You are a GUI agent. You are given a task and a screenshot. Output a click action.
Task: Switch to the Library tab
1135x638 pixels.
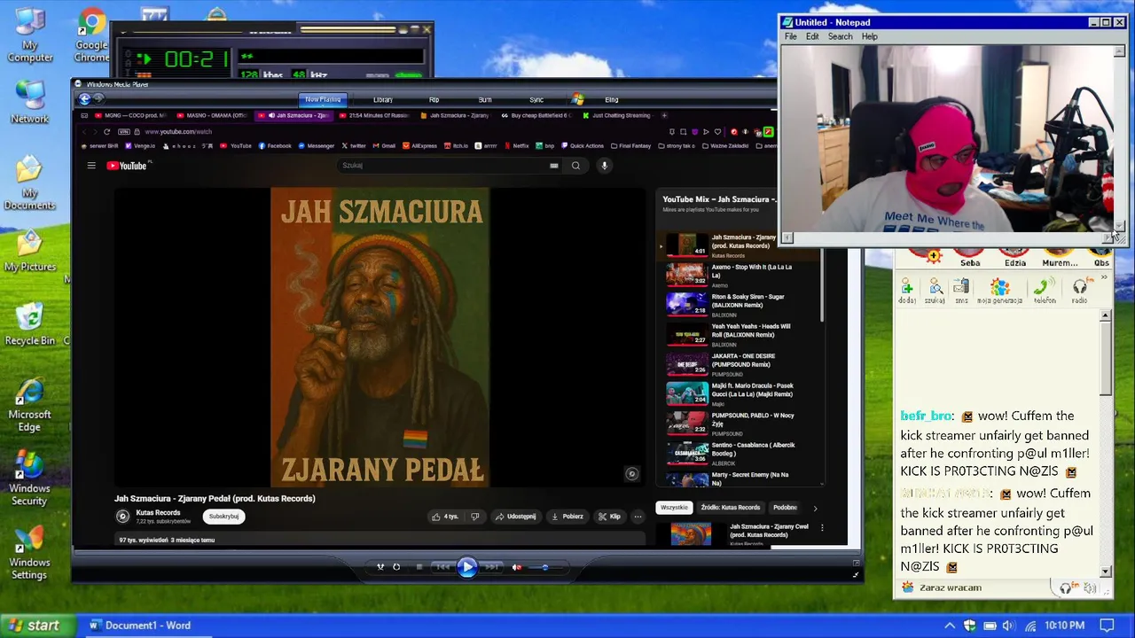pyautogui.click(x=383, y=100)
